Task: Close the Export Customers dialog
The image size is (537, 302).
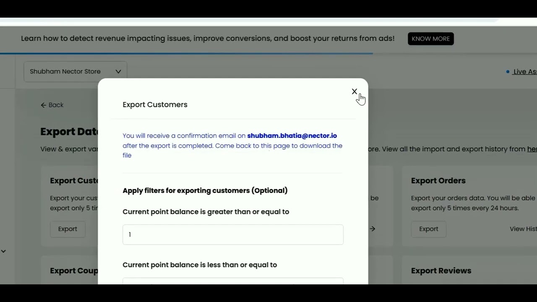Action: pyautogui.click(x=355, y=91)
